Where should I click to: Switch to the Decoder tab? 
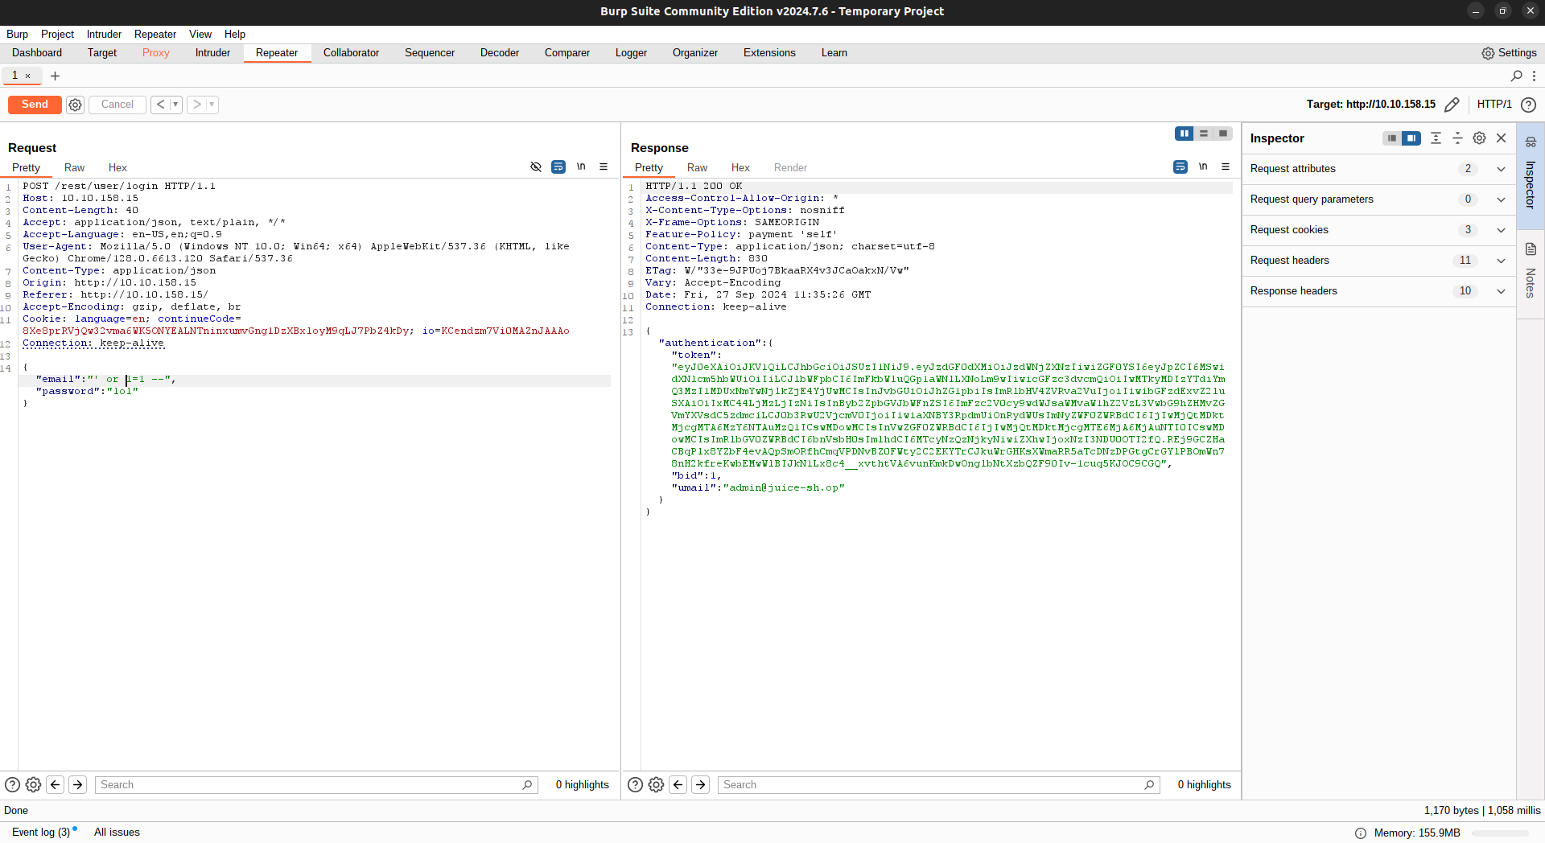coord(499,53)
